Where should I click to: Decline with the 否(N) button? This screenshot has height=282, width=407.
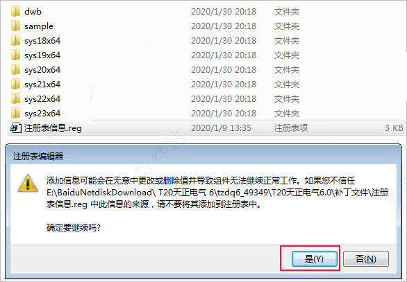[366, 258]
